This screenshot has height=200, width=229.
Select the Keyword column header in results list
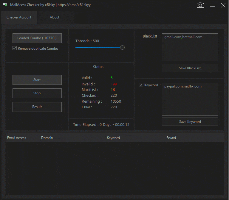113,138
